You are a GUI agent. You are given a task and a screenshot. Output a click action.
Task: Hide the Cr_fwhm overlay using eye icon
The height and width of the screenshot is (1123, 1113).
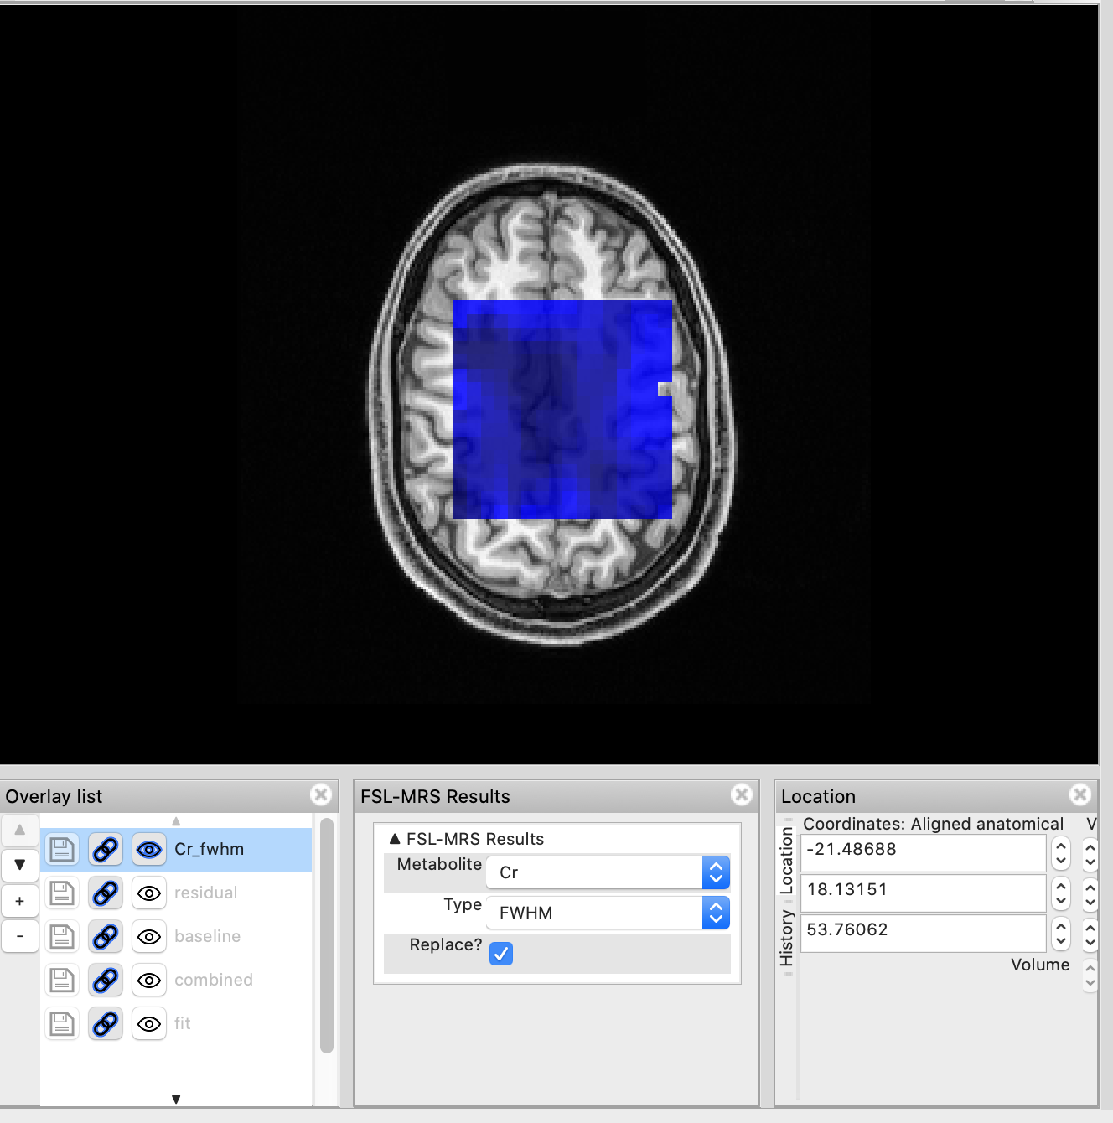149,850
